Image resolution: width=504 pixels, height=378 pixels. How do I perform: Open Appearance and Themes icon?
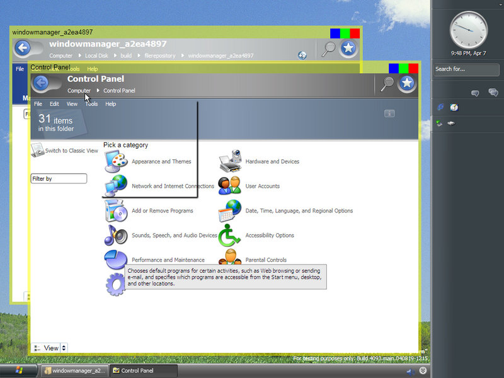(116, 161)
